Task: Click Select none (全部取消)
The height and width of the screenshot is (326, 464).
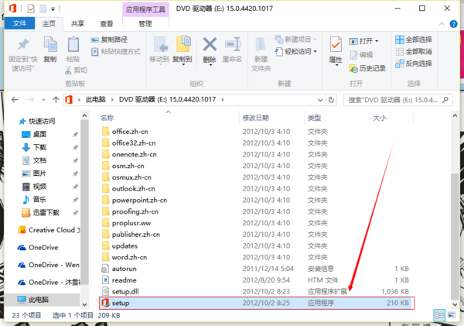Action: tap(414, 52)
